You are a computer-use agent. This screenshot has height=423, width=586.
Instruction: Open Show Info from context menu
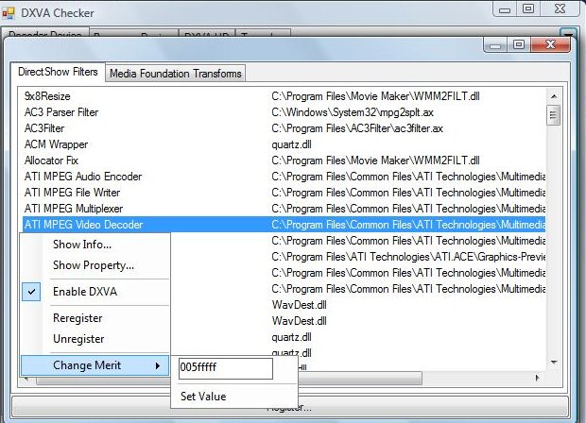(x=82, y=245)
